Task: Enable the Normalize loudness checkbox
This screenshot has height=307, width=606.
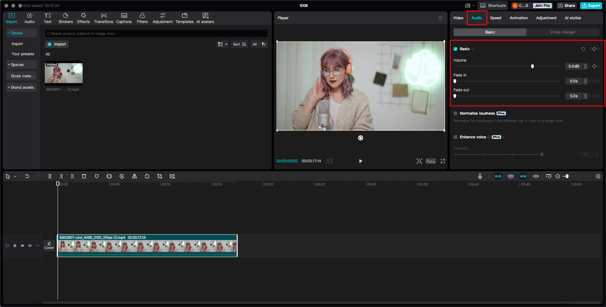Action: [x=455, y=113]
